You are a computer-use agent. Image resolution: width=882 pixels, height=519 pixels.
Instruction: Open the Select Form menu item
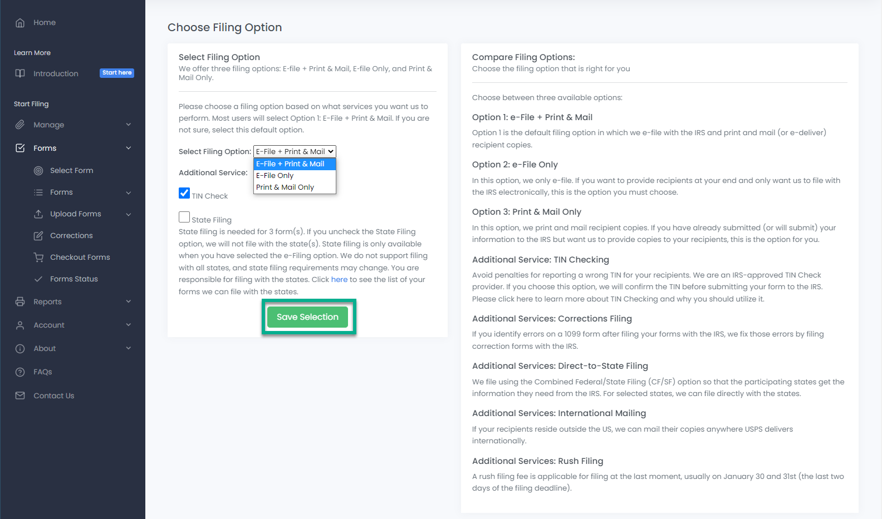(71, 171)
